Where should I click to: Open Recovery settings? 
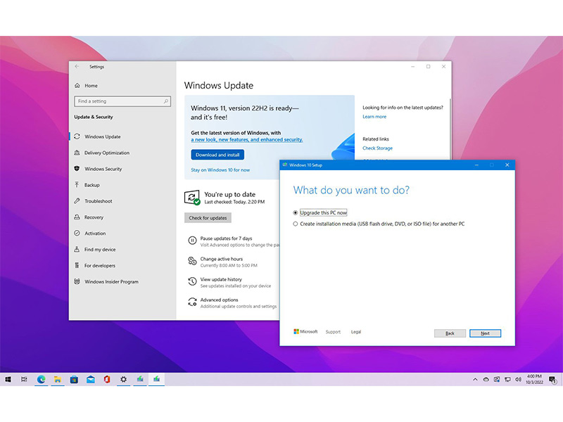tap(94, 217)
